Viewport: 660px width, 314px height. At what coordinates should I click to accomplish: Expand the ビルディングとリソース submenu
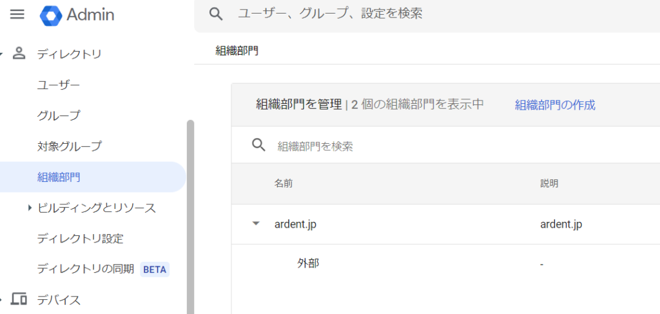coord(30,208)
